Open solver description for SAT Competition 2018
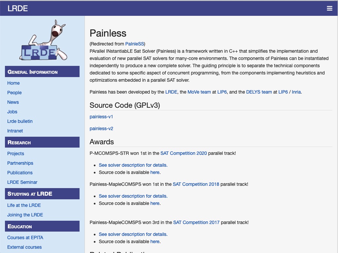Viewport: 338px width, 253px height. coord(133,196)
